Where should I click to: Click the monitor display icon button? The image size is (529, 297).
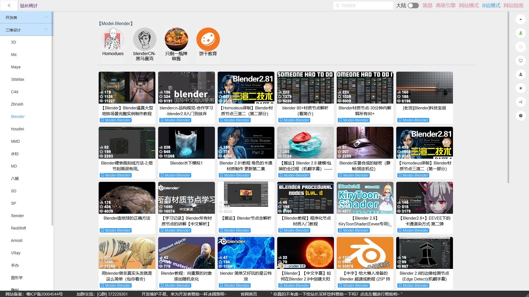pyautogui.click(x=520, y=61)
